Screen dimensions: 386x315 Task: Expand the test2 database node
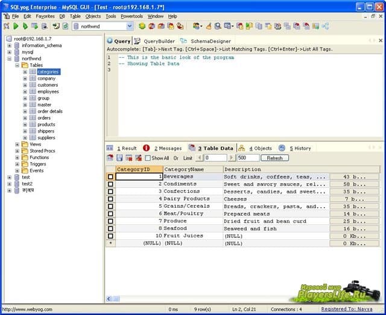pos(10,184)
